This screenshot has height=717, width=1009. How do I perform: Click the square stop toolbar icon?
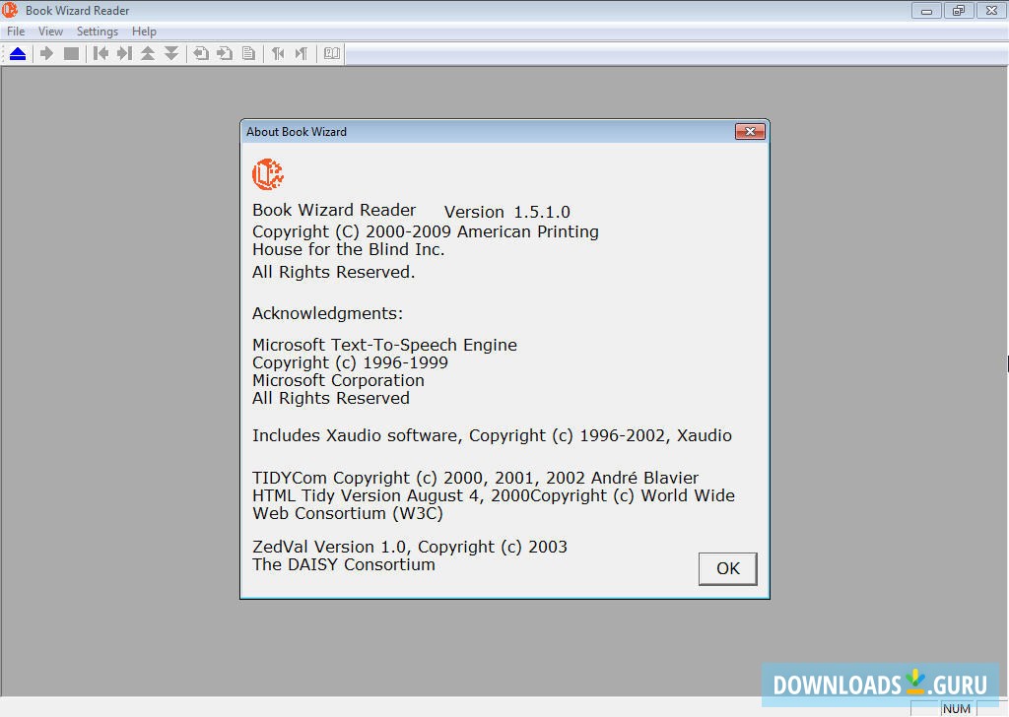coord(71,54)
